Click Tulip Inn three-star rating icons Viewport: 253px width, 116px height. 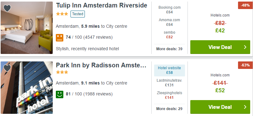pos(62,14)
